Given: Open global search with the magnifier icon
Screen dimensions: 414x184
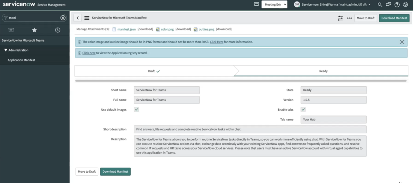Looking at the screenshot, I should [x=379, y=4].
